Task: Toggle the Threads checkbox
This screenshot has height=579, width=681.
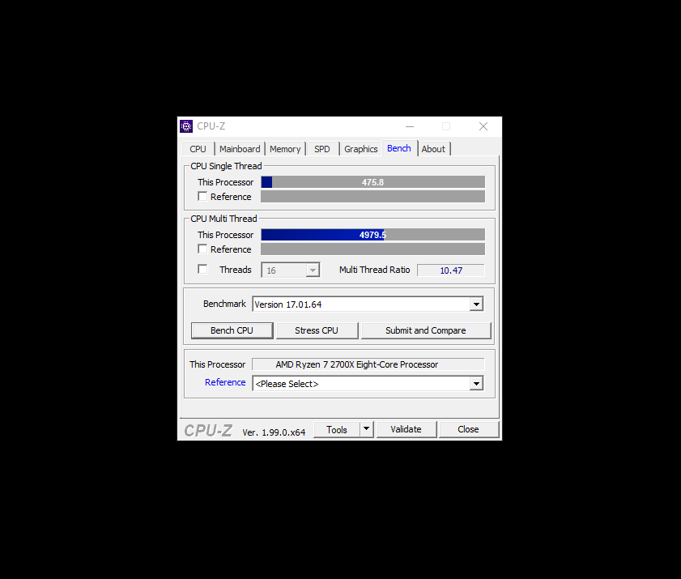Action: (202, 270)
